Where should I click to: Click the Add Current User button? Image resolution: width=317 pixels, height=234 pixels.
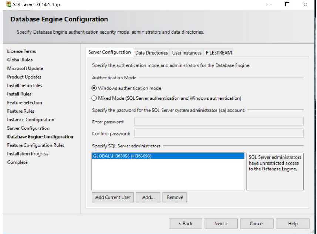tap(112, 197)
